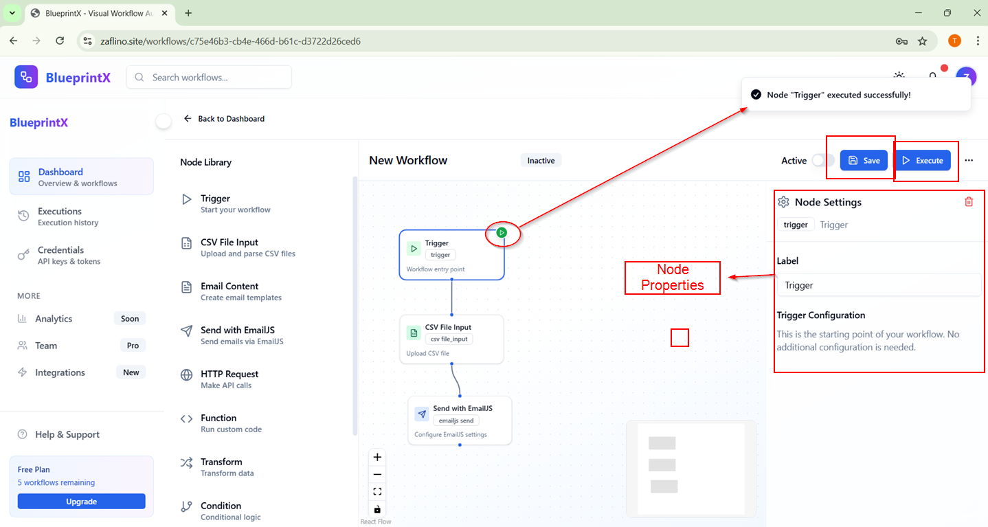Open Analytics in sidebar
This screenshot has width=988, height=527.
(82, 319)
